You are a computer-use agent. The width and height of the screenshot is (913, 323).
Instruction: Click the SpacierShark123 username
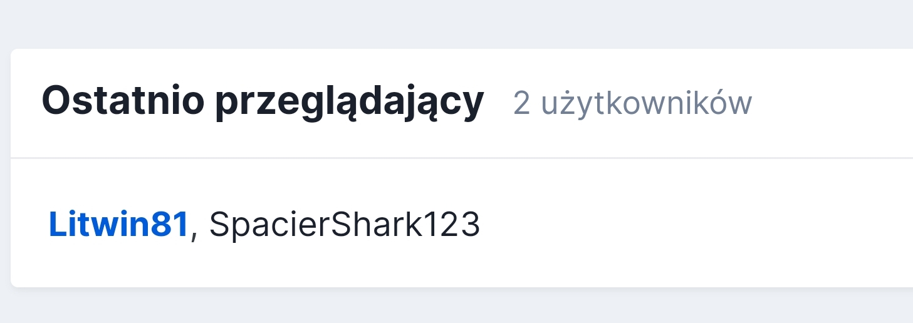[345, 225]
